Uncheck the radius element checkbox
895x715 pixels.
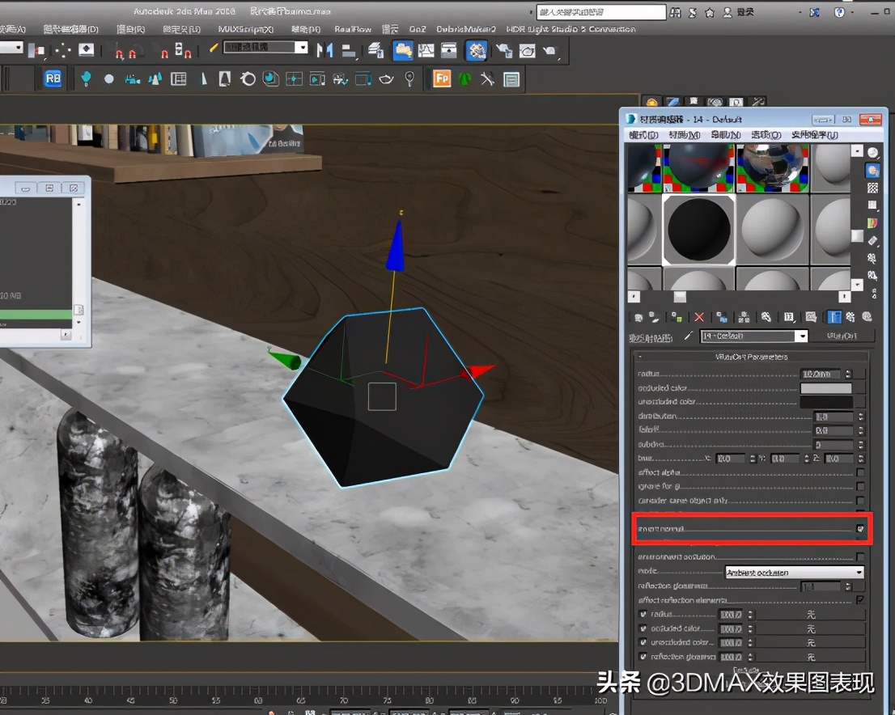point(643,615)
